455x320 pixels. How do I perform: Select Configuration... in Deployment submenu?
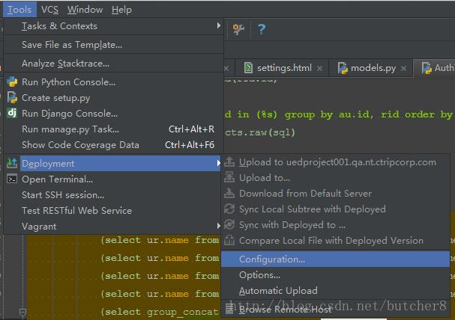272,259
